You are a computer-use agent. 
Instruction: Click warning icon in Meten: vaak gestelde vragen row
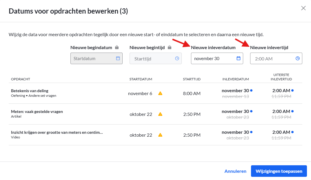coord(160,114)
